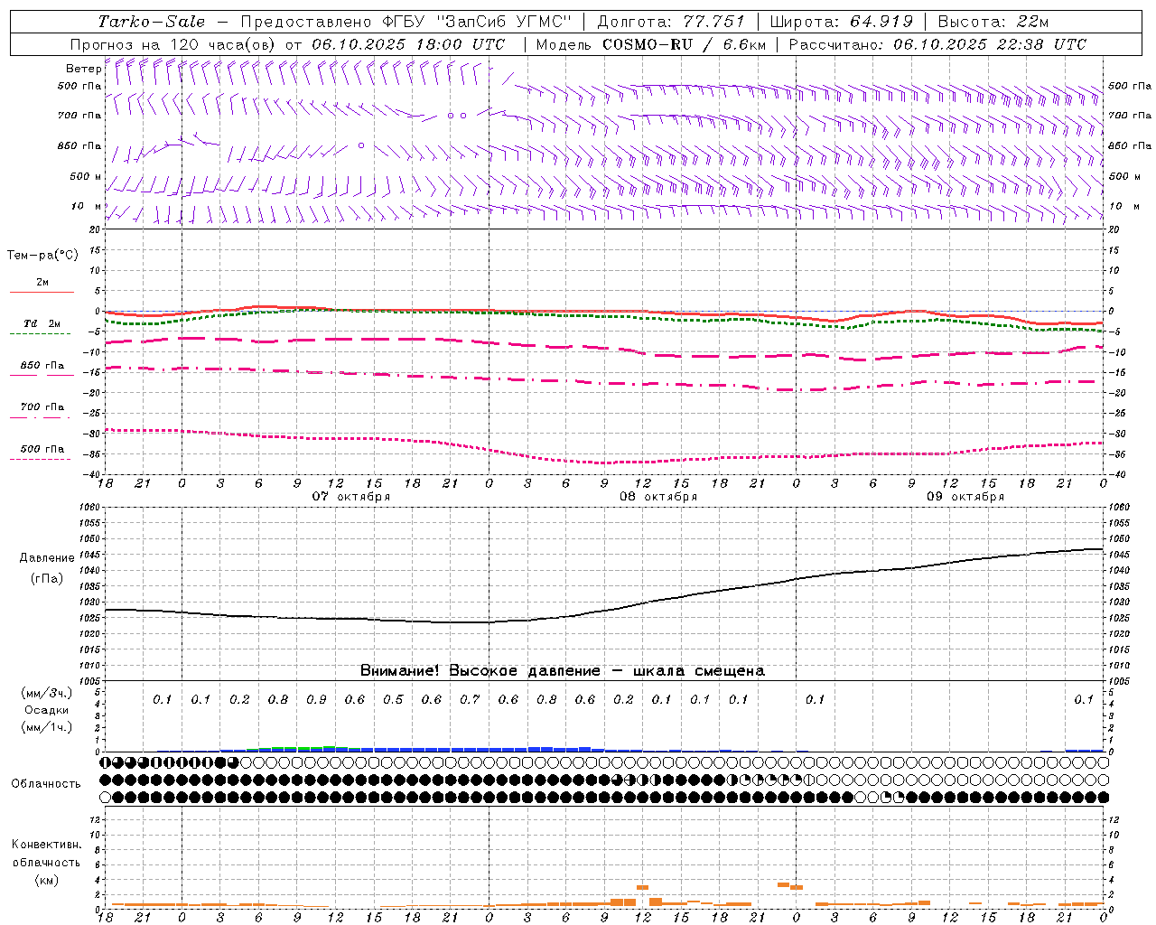Select the 'Прогноз на 120 часа(ов)' forecast line

287,44
